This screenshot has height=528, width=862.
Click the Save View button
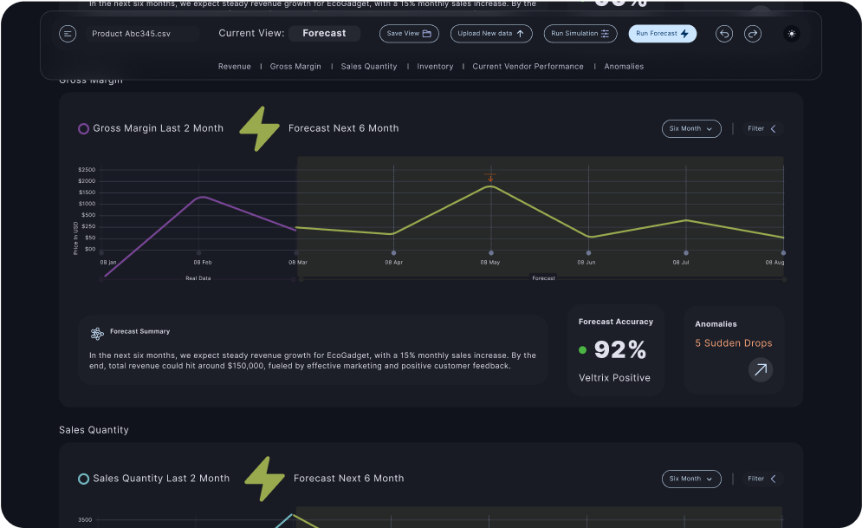409,34
